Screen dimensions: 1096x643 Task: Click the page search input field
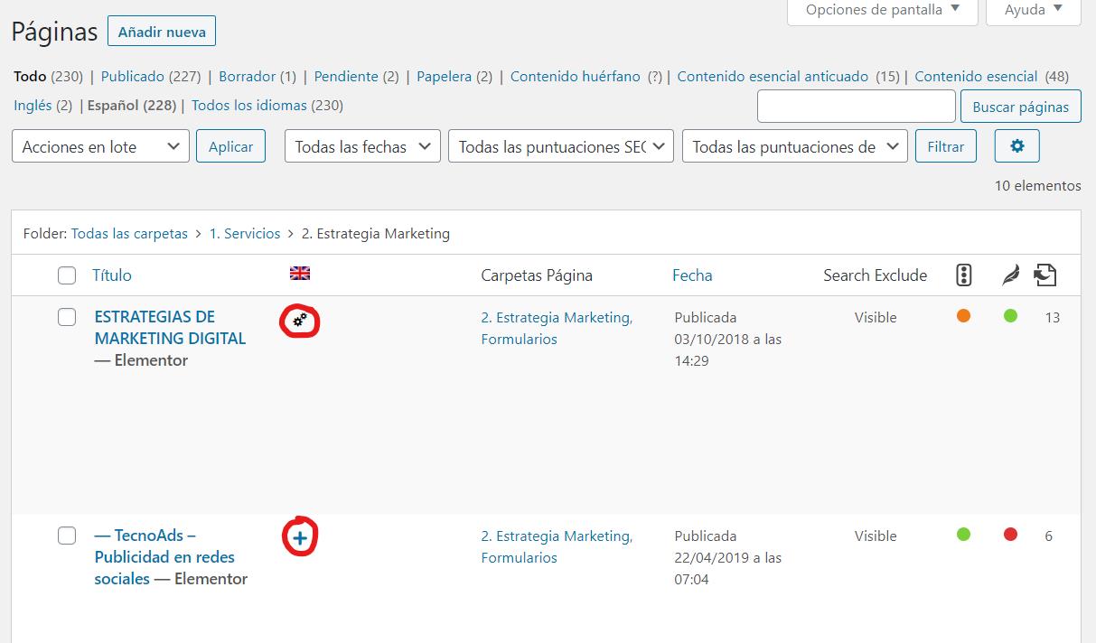tap(856, 107)
